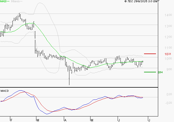Click the lowest price bar spike in April
Viewport: 174px width, 122px height.
tap(69, 83)
